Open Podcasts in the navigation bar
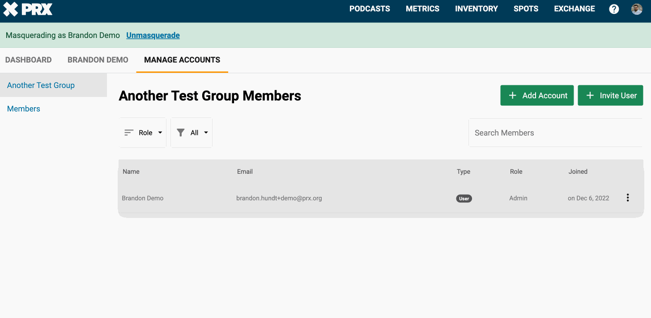The height and width of the screenshot is (318, 651). click(370, 8)
